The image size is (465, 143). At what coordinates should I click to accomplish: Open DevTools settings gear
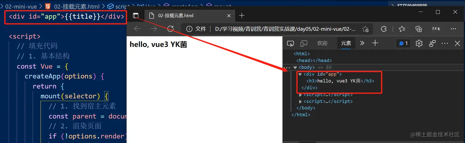419,43
